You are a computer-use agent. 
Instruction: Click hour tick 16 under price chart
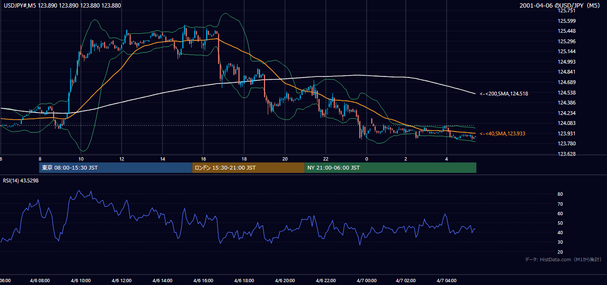(203, 159)
